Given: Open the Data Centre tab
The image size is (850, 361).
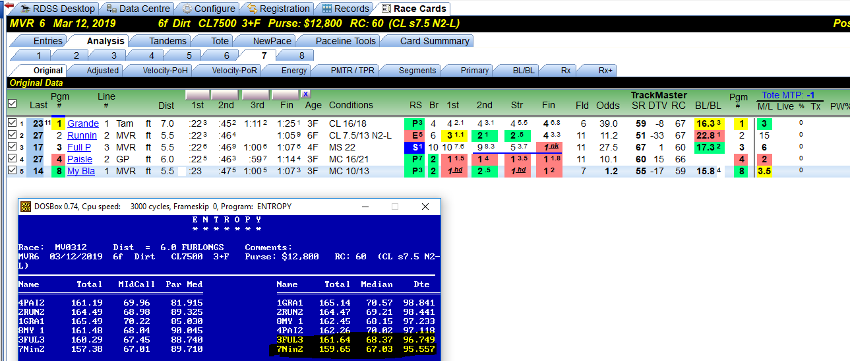Looking at the screenshot, I should click(138, 9).
